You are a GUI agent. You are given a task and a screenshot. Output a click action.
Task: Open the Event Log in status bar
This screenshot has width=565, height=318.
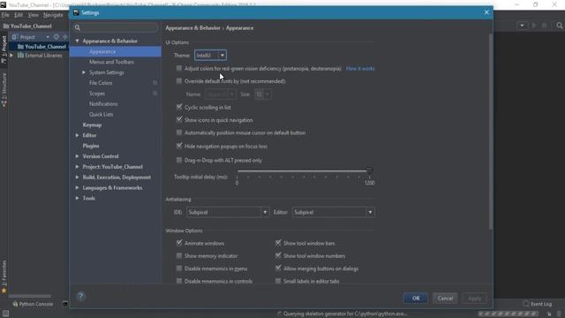537,304
